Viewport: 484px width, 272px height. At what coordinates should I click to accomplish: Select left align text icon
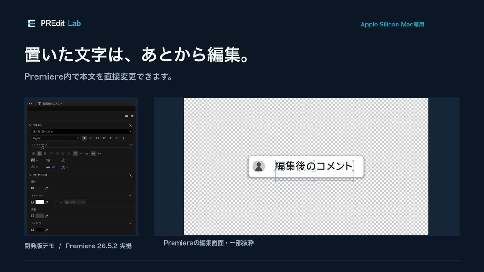pyautogui.click(x=34, y=153)
